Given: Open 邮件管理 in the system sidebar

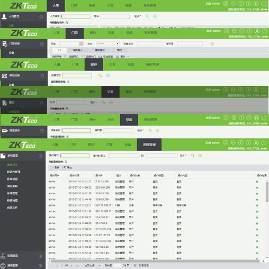Looking at the screenshot, I should [x=12, y=193].
